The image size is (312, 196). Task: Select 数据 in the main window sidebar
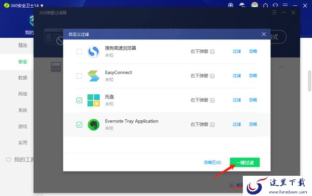22,78
